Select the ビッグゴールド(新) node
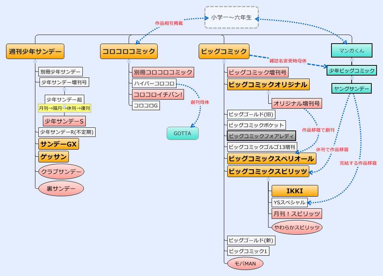This screenshot has width=383, height=276. tap(251, 240)
